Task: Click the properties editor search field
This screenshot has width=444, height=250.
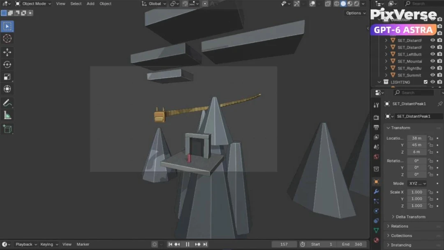Action: click(x=414, y=93)
